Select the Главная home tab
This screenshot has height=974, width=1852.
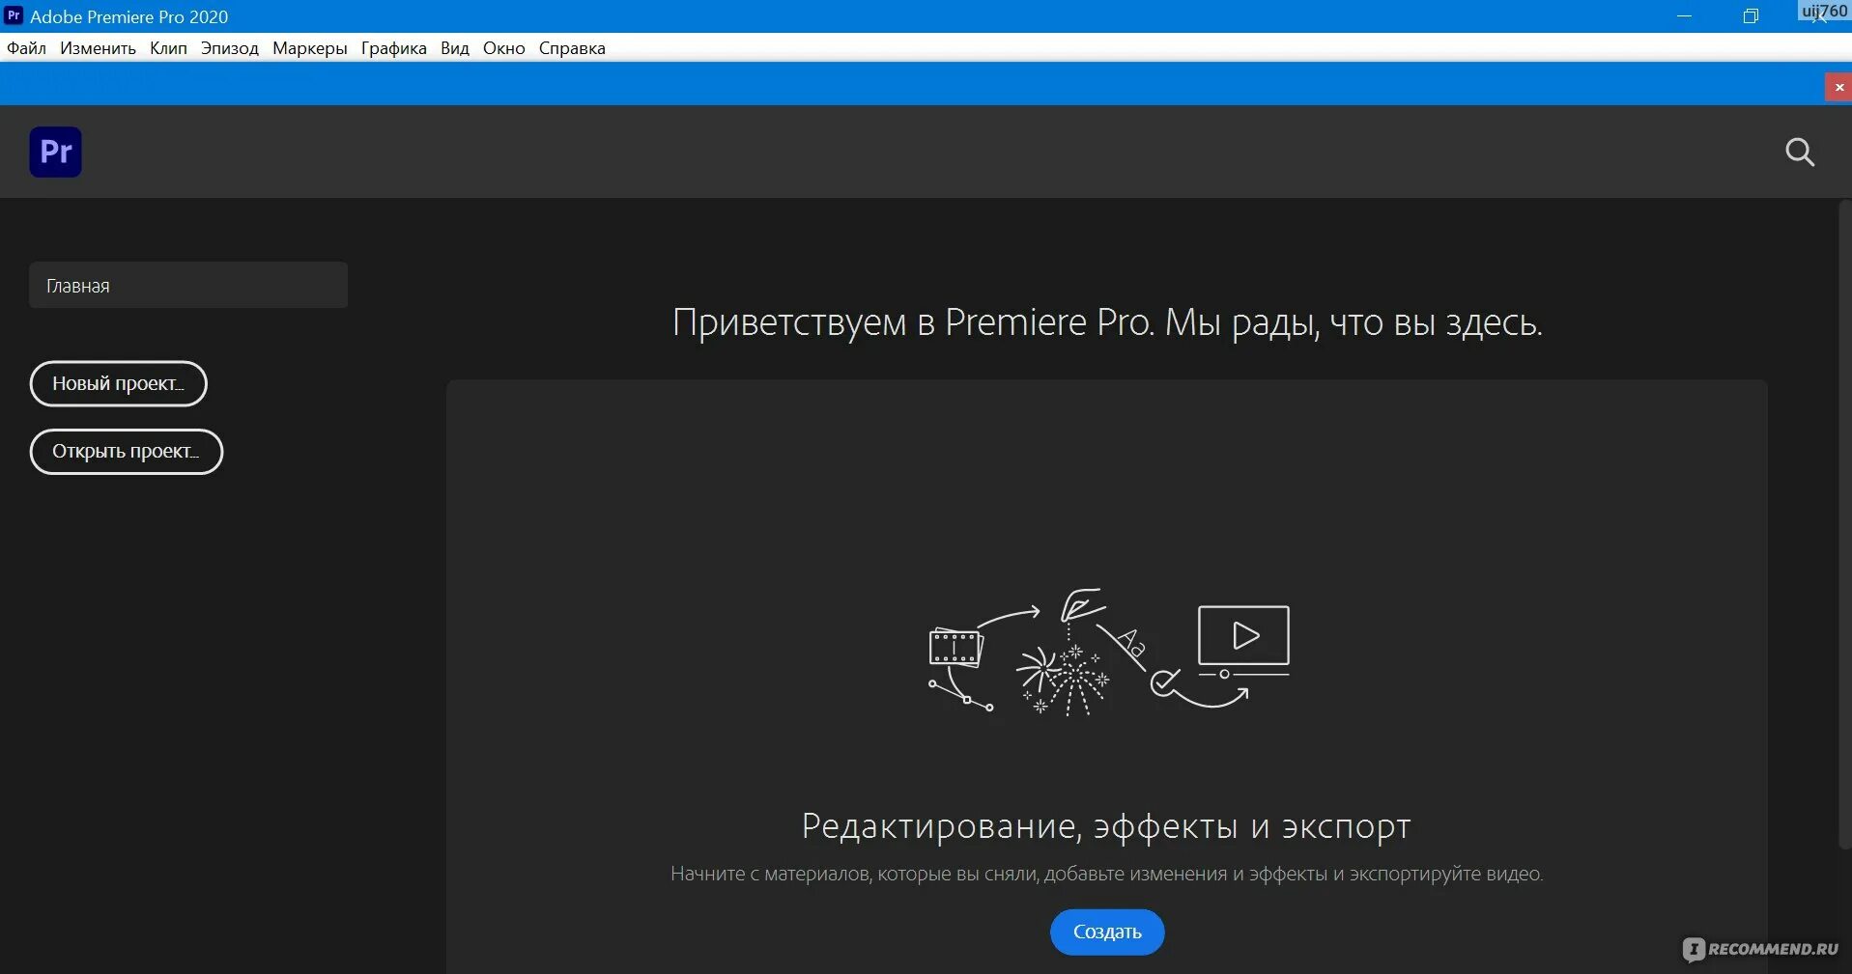pos(188,285)
